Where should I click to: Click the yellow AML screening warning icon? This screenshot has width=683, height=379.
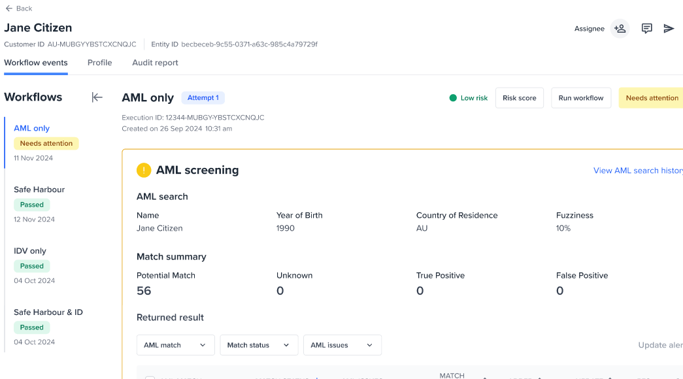(144, 171)
